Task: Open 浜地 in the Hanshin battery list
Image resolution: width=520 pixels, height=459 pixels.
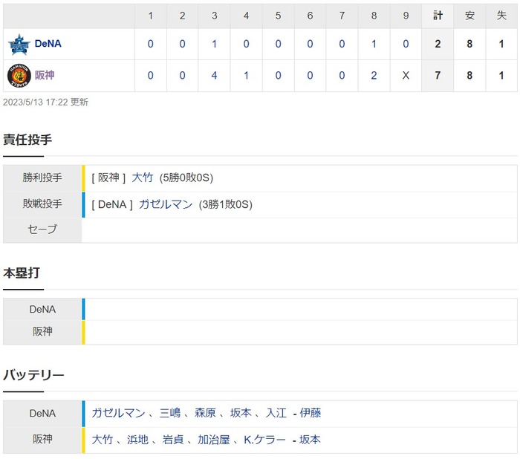Action: [x=137, y=440]
